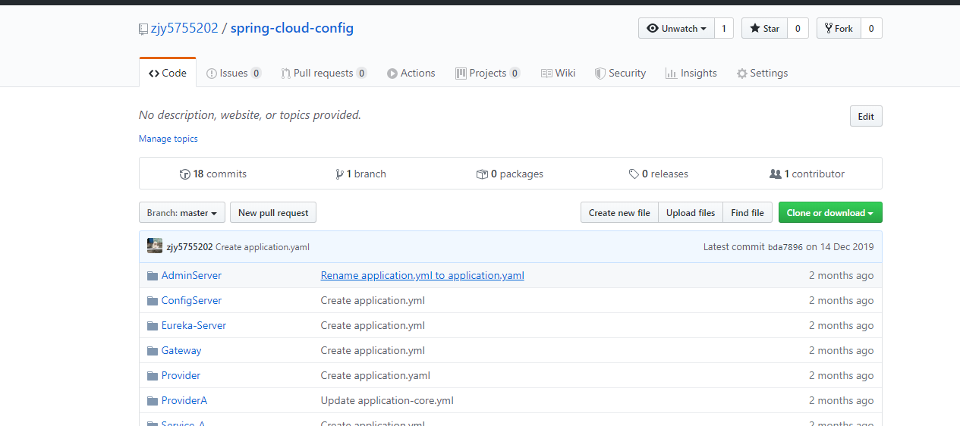Open ConfigServer's Create application.yml commit message

pyautogui.click(x=373, y=301)
